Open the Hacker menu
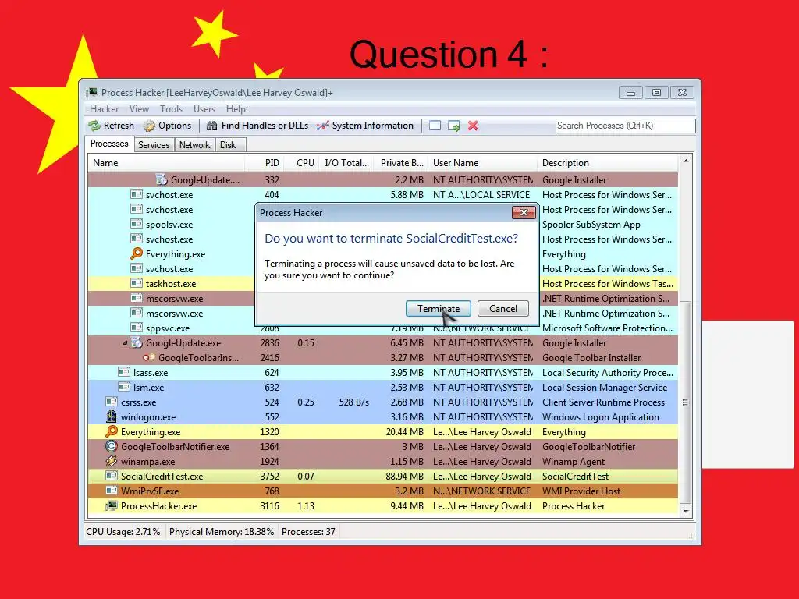The width and height of the screenshot is (799, 599). pyautogui.click(x=104, y=109)
